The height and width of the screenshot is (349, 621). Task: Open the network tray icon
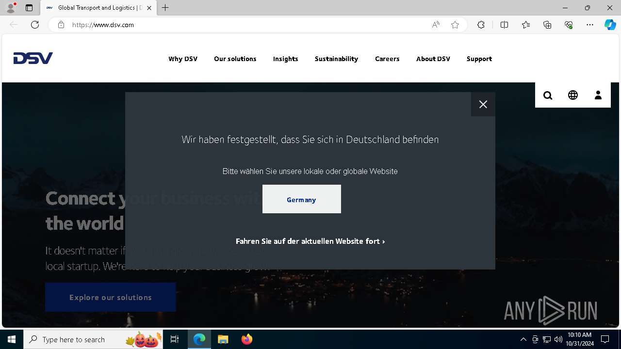tap(547, 339)
